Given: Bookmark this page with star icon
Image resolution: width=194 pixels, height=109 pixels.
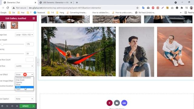Looking at the screenshot, I should (137, 8).
